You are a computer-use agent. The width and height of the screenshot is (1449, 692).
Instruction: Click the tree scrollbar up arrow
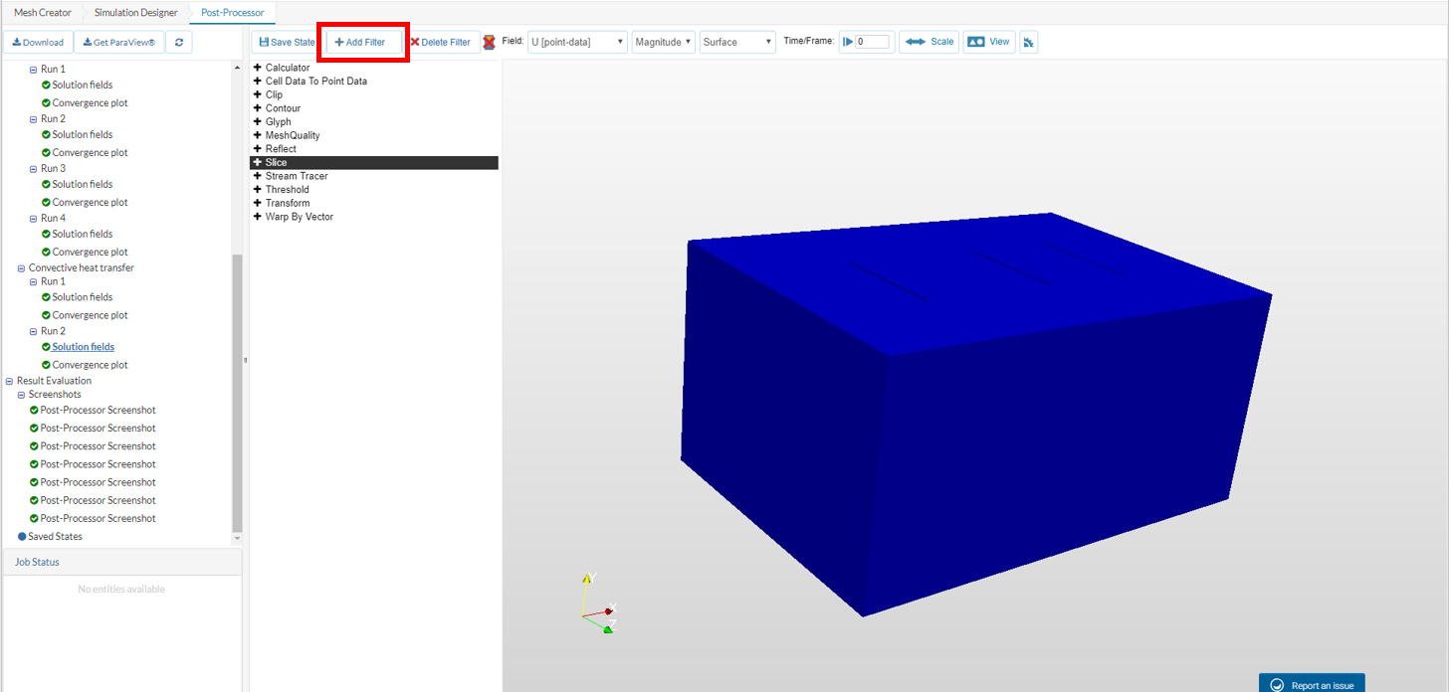point(237,68)
